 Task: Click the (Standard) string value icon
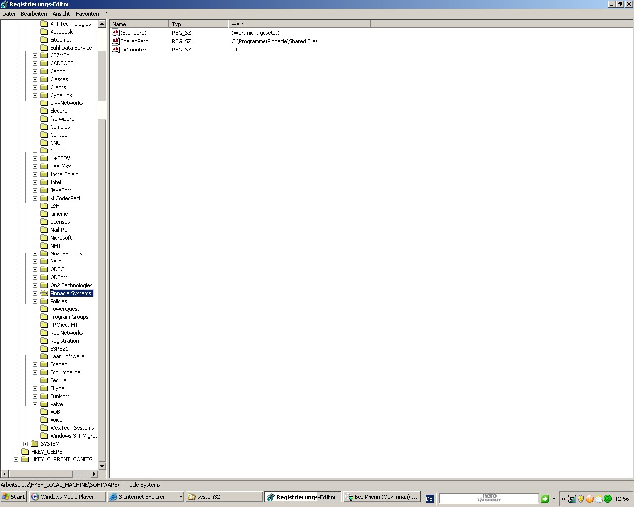click(x=116, y=32)
